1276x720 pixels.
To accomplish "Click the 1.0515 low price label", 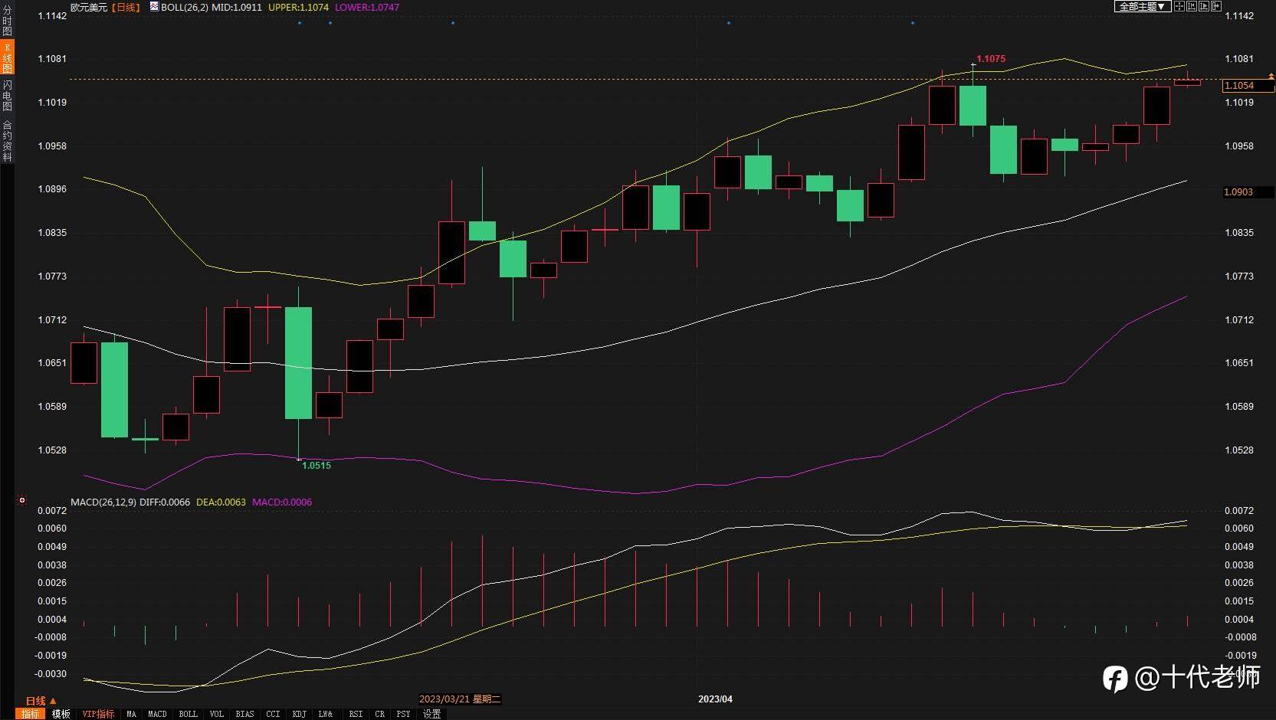I will point(317,466).
